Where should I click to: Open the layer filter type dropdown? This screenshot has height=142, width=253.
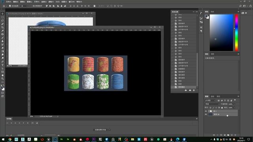pyautogui.click(x=210, y=101)
